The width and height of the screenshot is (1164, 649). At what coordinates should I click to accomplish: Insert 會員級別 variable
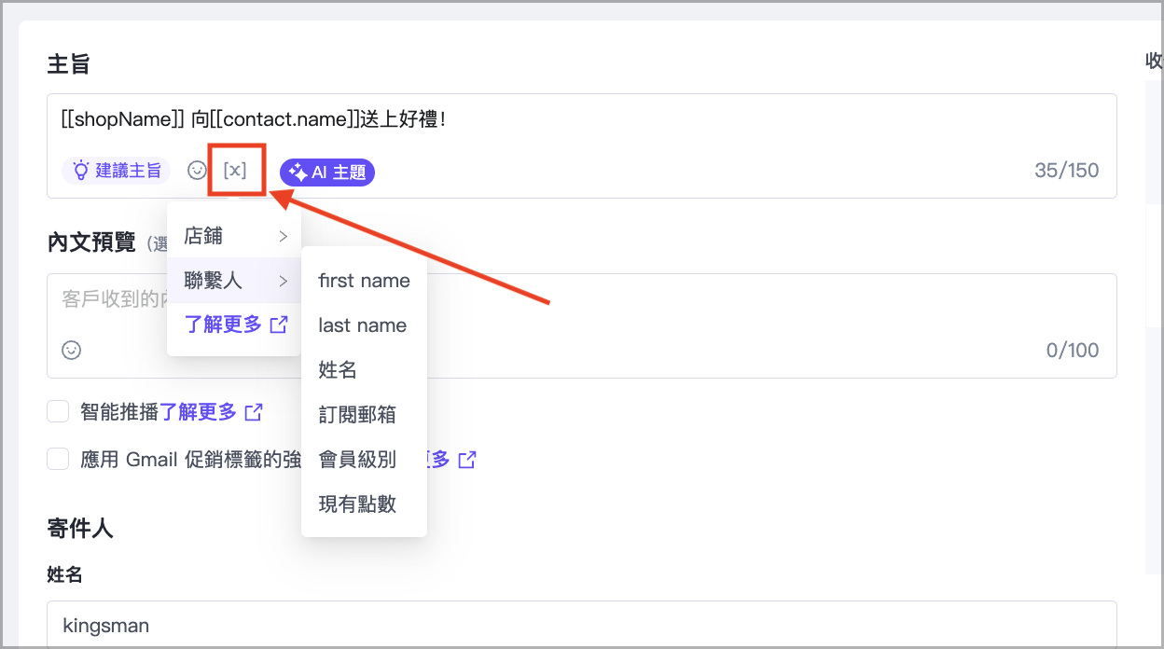[x=357, y=460]
